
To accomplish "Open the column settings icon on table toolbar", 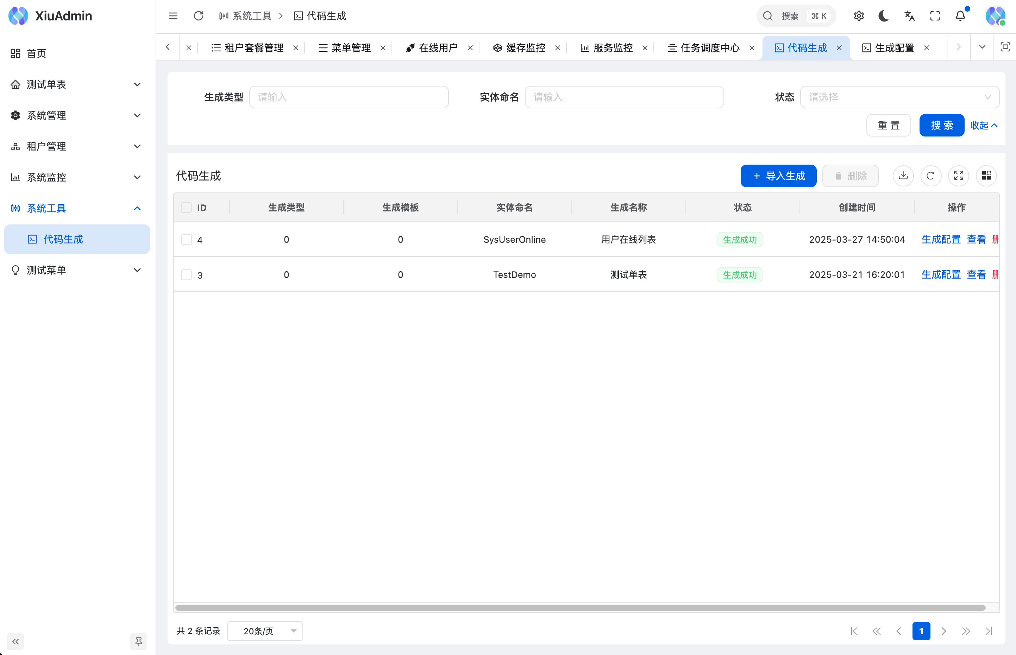I will tap(987, 176).
